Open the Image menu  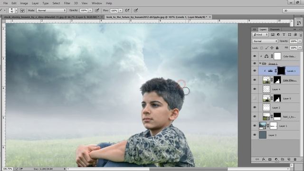[x=24, y=3]
